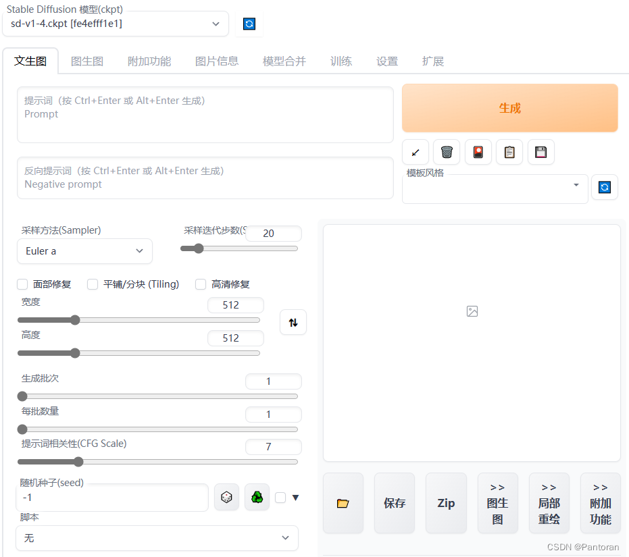The image size is (629, 557).
Task: Send image to 附加功能 button under the preview
Action: [601, 503]
